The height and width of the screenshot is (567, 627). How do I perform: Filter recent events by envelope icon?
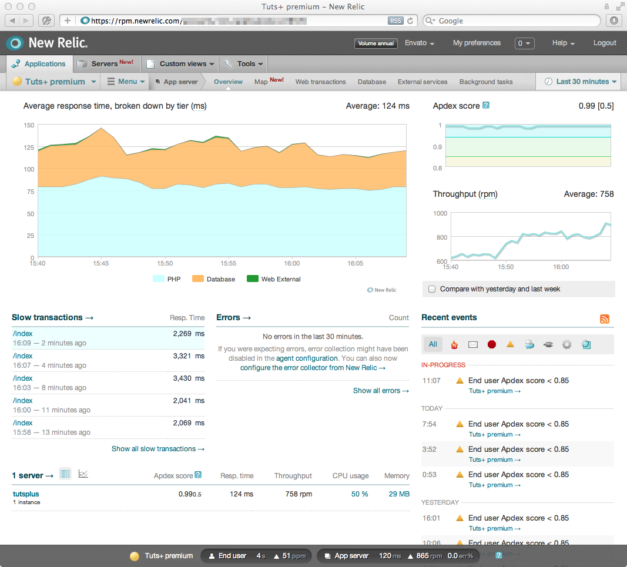473,345
